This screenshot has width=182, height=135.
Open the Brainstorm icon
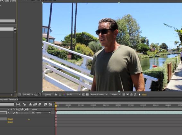pos(46,105)
